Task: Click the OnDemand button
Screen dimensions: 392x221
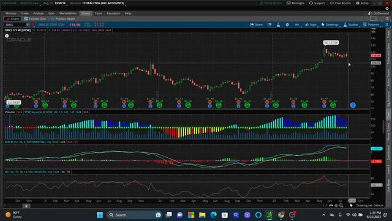Action: tap(379, 14)
